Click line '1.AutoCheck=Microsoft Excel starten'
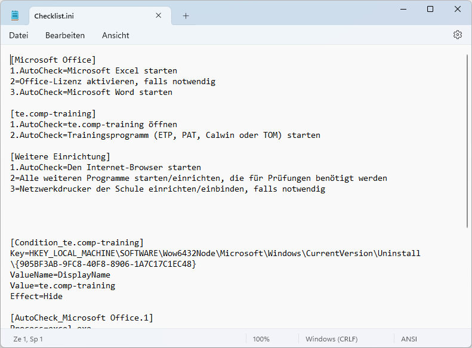The width and height of the screenshot is (472, 348). pos(94,71)
